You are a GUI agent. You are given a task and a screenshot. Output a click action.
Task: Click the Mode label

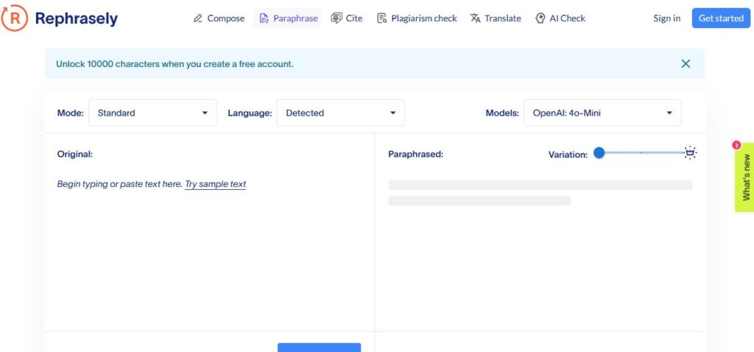(x=70, y=113)
